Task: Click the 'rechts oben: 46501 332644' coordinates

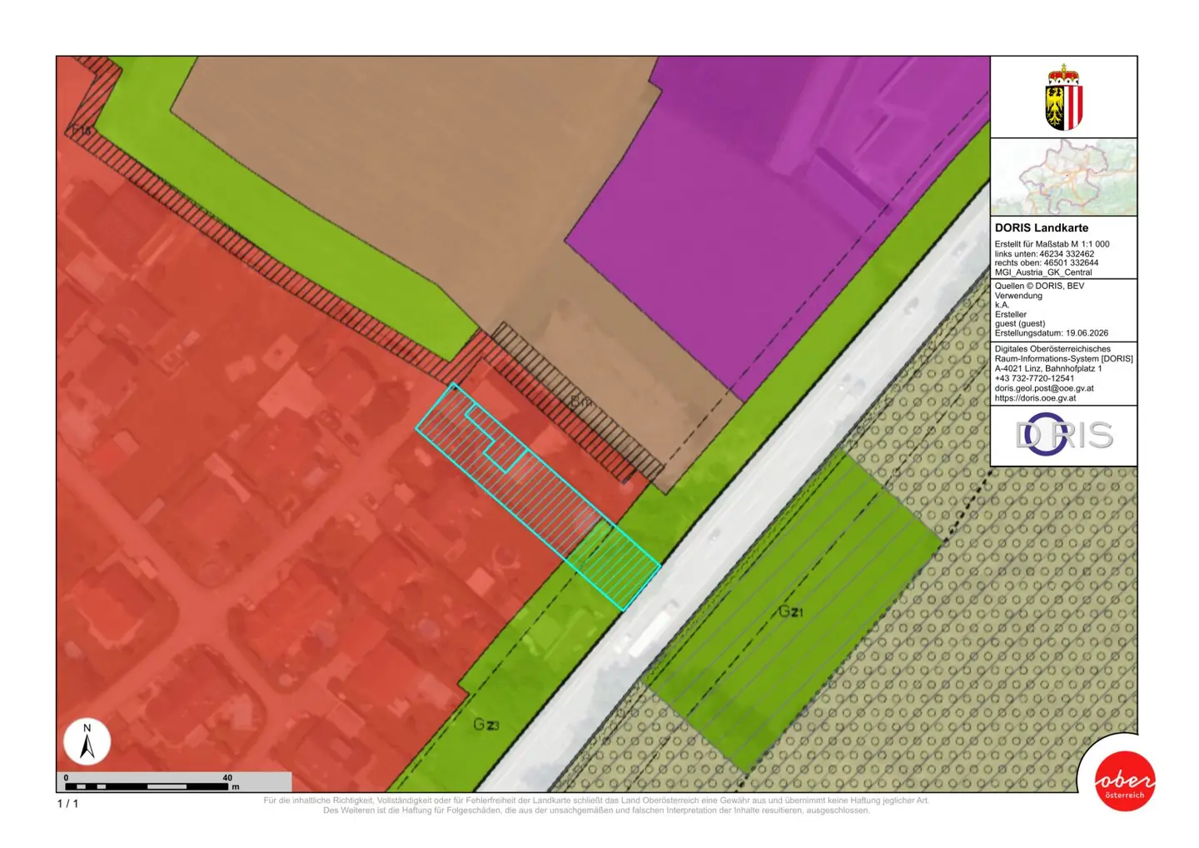Action: [x=1046, y=263]
